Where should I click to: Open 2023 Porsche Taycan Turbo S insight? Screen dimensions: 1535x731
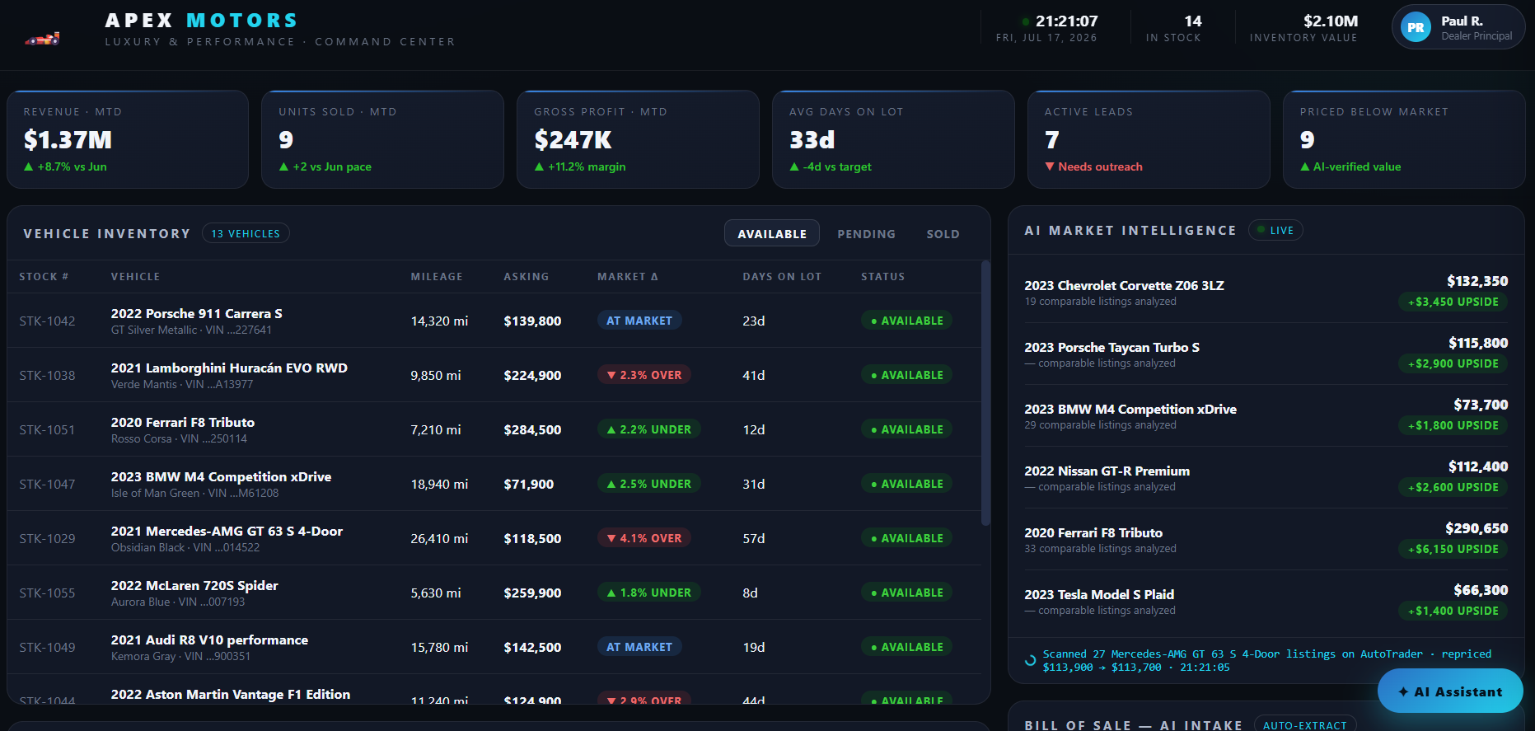click(x=1266, y=354)
